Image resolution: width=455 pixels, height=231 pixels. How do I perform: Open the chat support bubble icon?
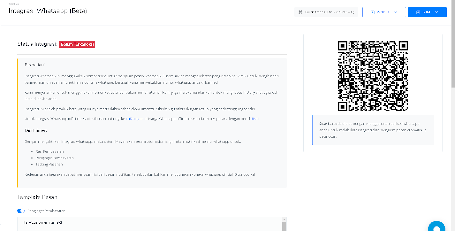437,226
